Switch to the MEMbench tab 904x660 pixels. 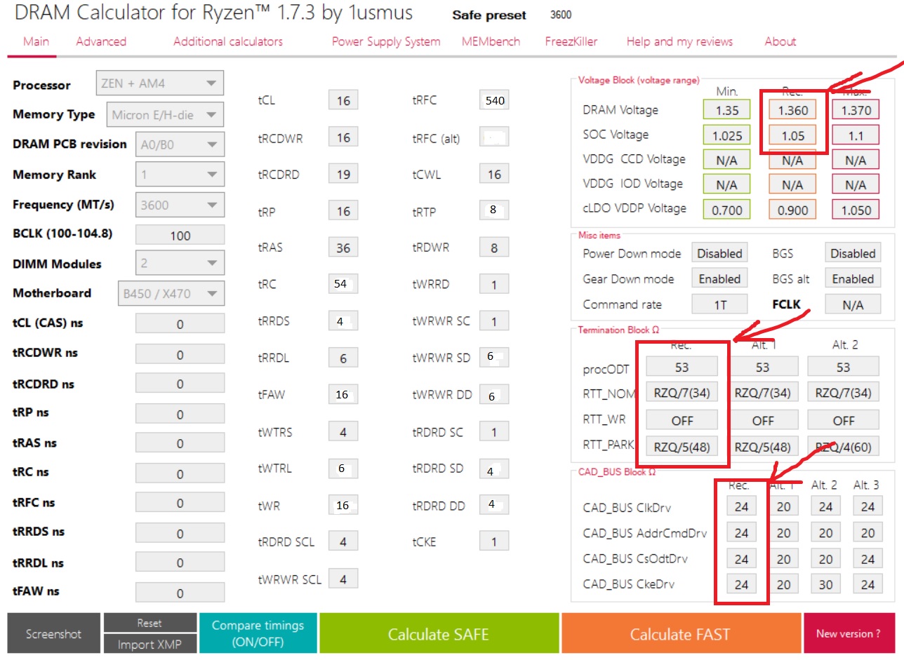tap(491, 41)
